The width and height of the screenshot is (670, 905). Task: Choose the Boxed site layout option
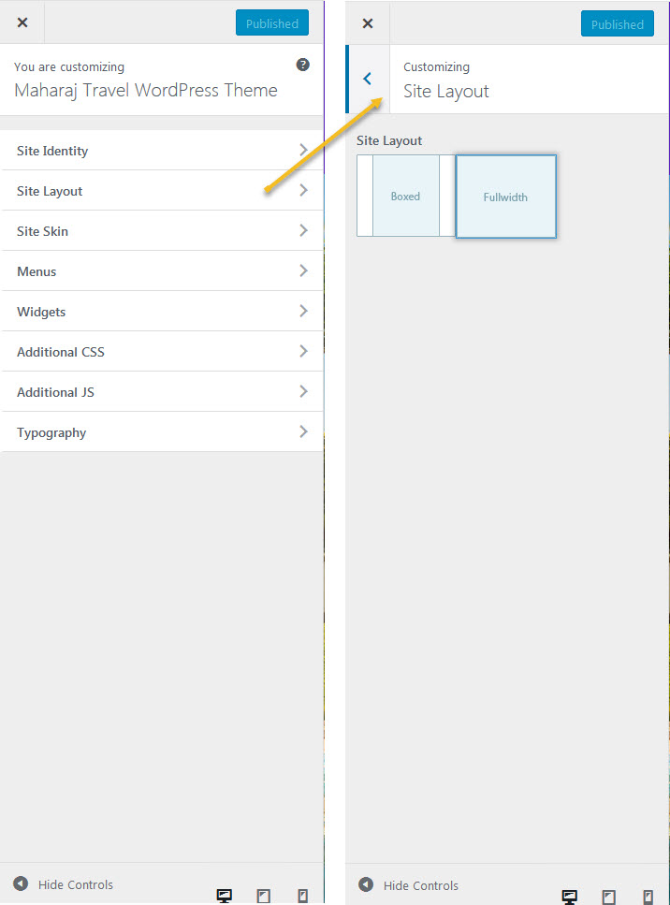(x=405, y=197)
